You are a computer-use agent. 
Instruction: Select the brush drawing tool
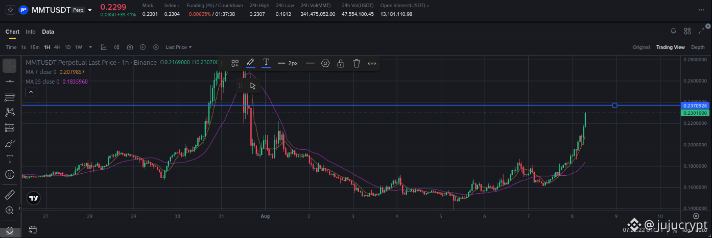point(10,143)
